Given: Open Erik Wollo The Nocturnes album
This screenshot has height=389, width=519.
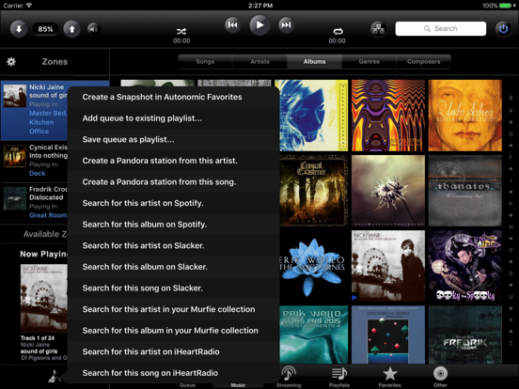Looking at the screenshot, I should point(314,266).
